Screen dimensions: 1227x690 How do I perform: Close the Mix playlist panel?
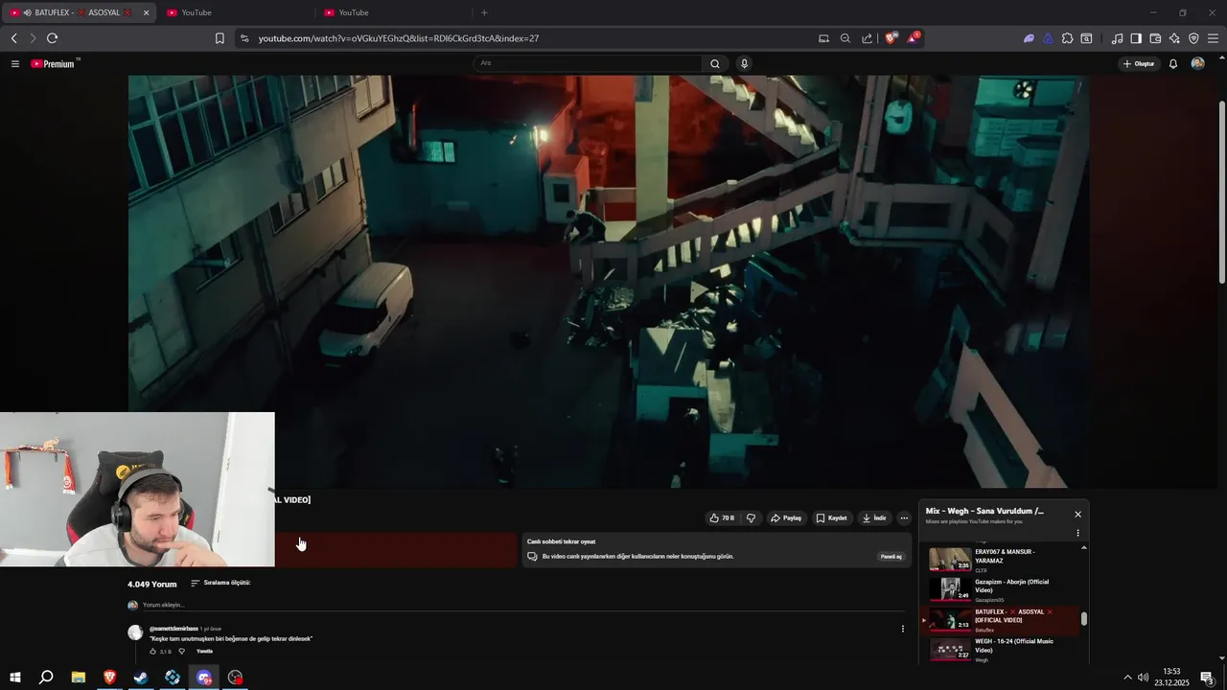[1077, 514]
